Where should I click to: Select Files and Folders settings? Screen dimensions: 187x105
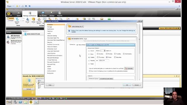tap(52, 47)
